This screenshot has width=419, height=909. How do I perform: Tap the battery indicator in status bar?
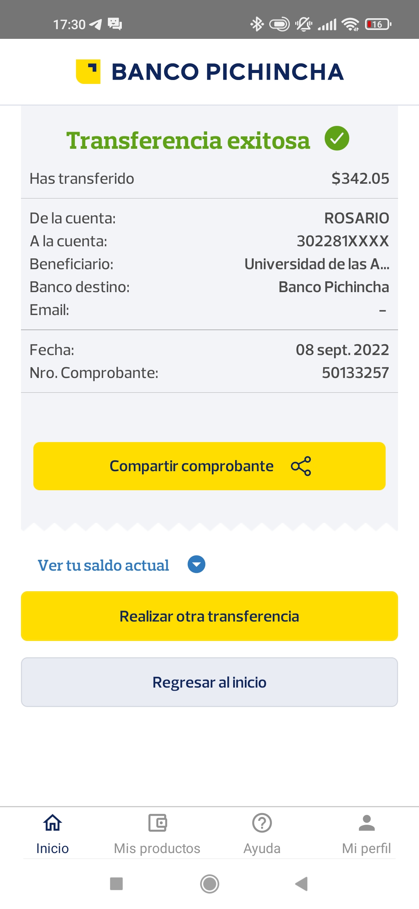pyautogui.click(x=377, y=24)
